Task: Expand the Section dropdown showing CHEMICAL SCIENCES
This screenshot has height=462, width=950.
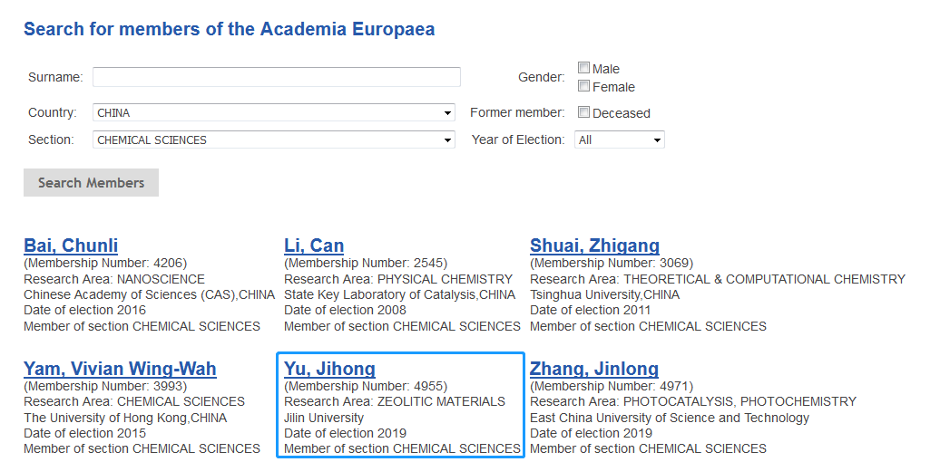Action: click(273, 140)
